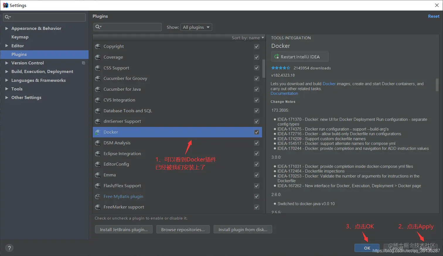Image resolution: width=443 pixels, height=256 pixels.
Task: Select Plugins in settings tree
Action: pyautogui.click(x=45, y=54)
